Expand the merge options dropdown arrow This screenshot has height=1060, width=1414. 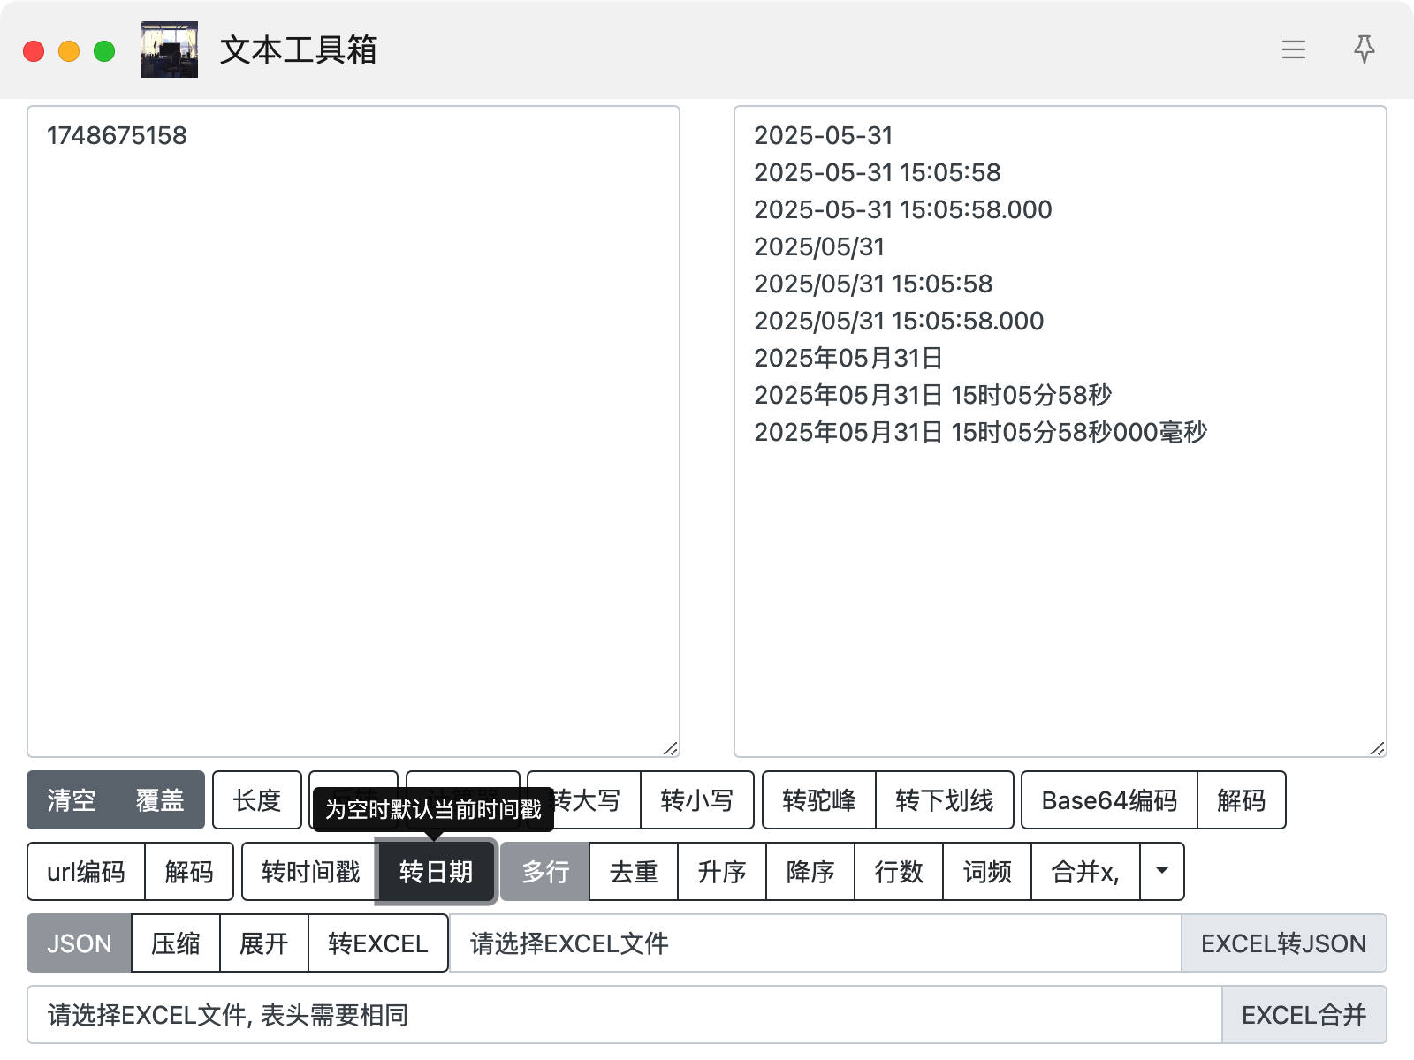(1161, 872)
